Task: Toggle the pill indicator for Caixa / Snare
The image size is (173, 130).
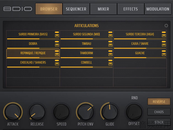Action: 164,42
